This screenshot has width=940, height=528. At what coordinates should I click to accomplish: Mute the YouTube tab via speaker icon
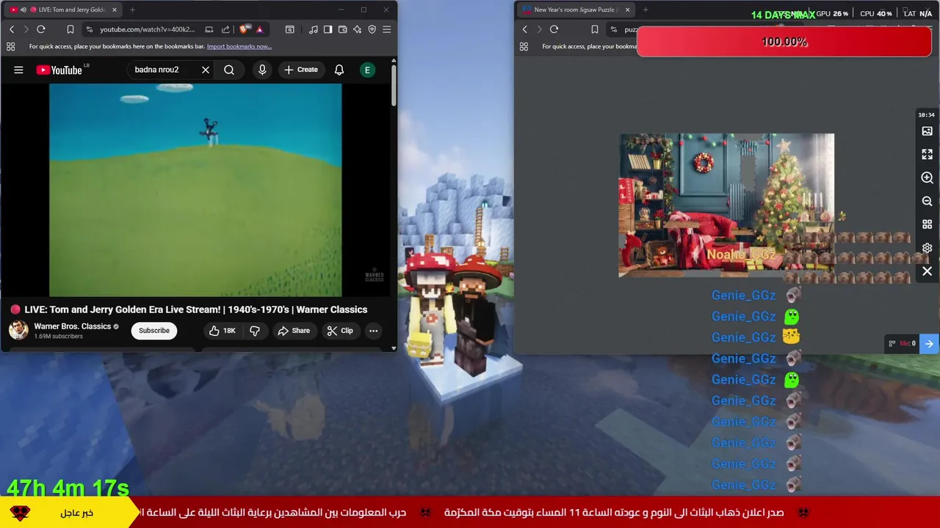[x=23, y=10]
